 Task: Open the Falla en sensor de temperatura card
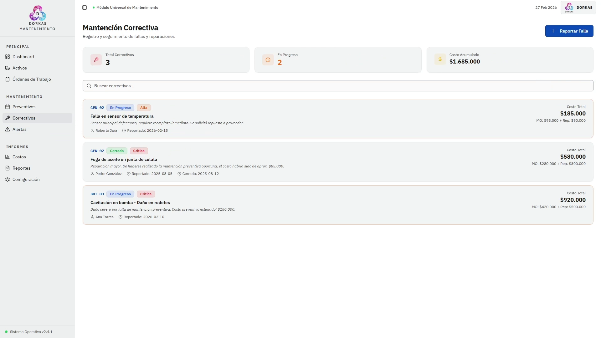point(338,119)
